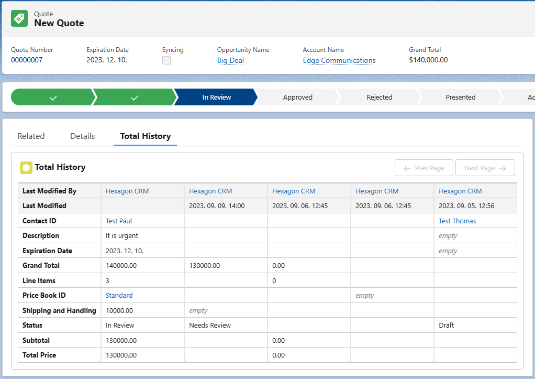Click the Prev Page button
This screenshot has width=535, height=379.
click(424, 168)
